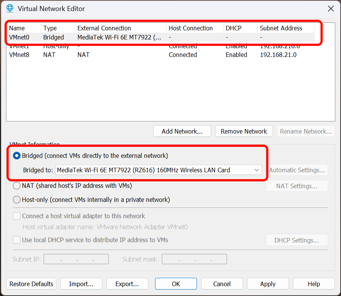Click the MediaTek Wi-Fi 6E external connection cell
Viewport: 341px width, 296px height.
click(x=119, y=37)
